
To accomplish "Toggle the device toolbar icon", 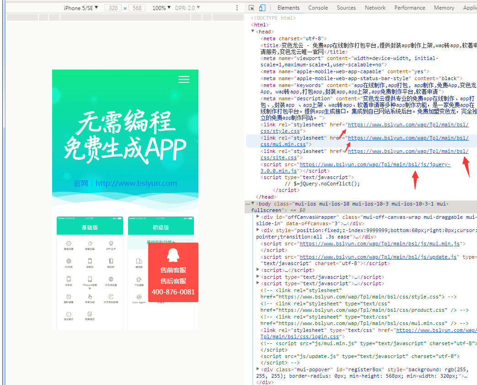I will [x=262, y=8].
